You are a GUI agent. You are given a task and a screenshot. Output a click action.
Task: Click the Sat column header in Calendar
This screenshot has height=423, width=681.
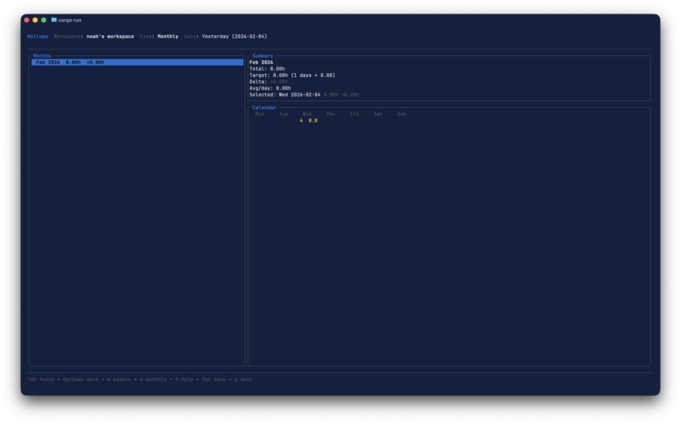pos(378,114)
